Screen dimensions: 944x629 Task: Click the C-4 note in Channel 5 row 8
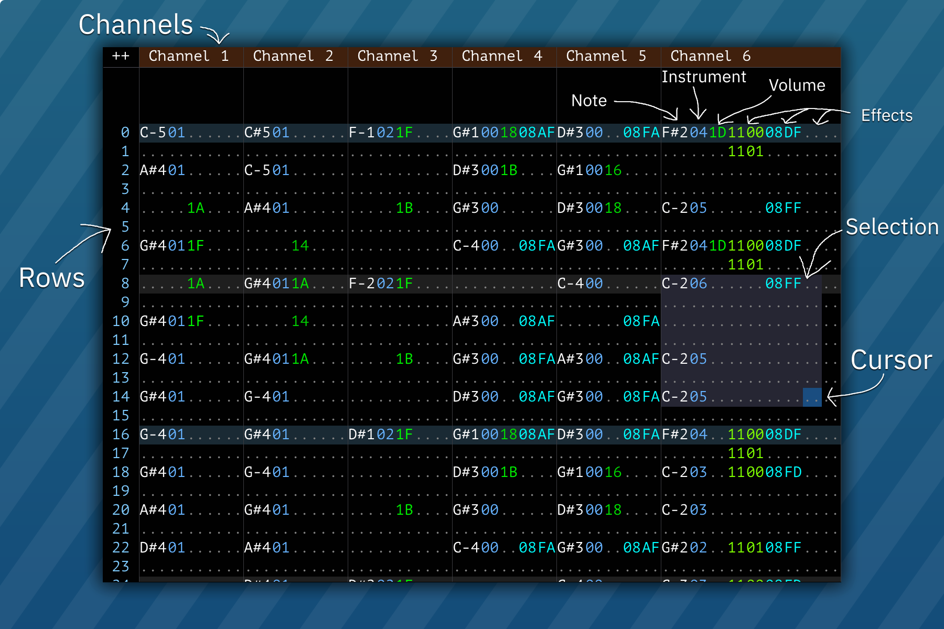click(x=571, y=284)
